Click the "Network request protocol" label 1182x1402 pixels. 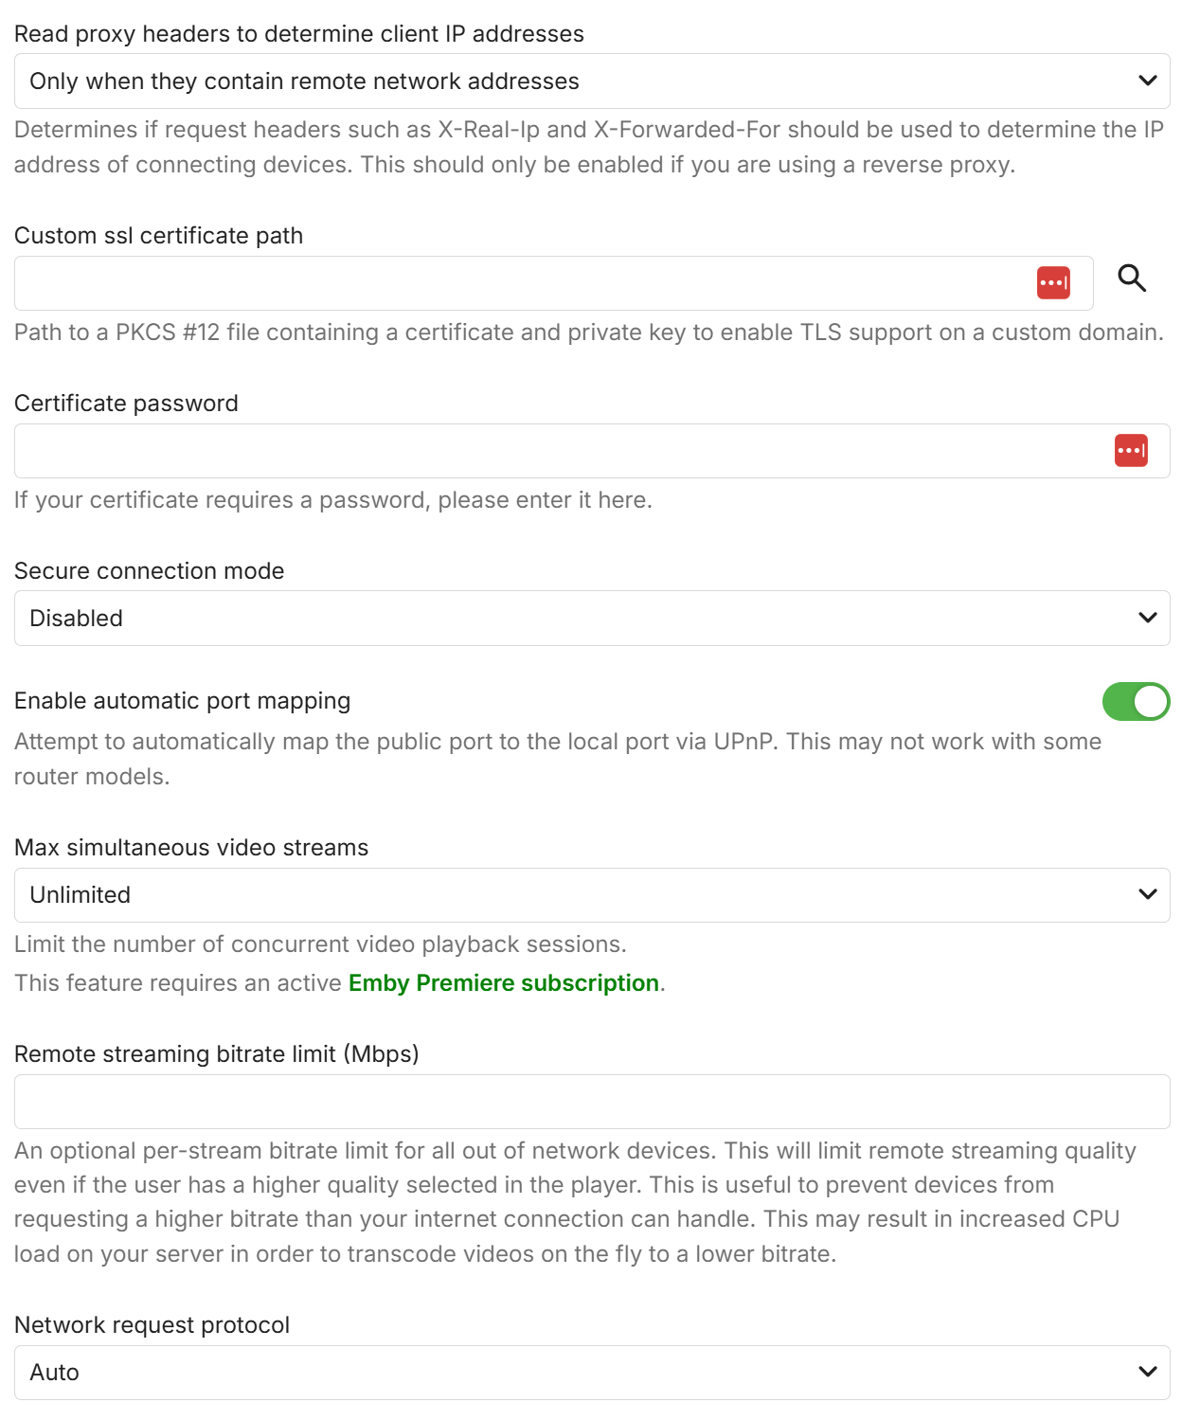pos(152,1325)
